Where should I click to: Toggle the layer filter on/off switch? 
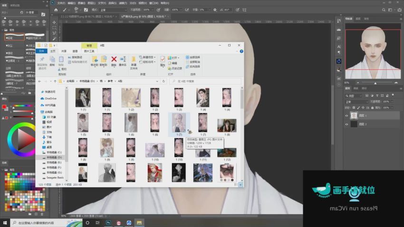click(x=393, y=95)
